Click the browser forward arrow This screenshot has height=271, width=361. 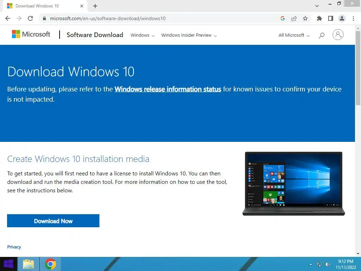(x=19, y=18)
